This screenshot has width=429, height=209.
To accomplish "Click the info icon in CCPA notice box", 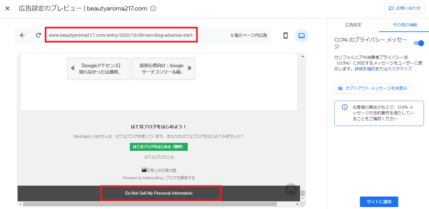I will [x=345, y=107].
